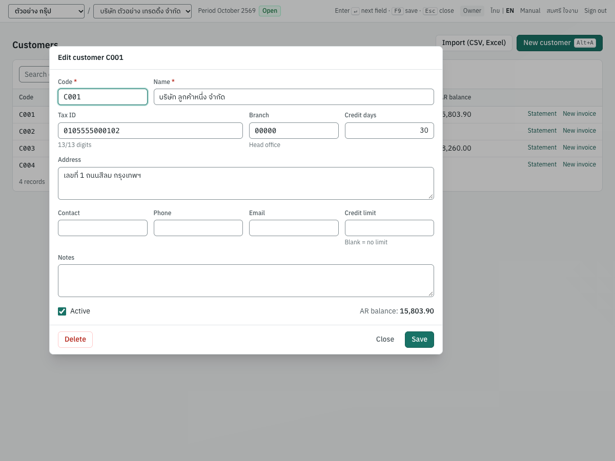Image resolution: width=615 pixels, height=461 pixels.
Task: Open the company group dropdown
Action: (x=46, y=11)
